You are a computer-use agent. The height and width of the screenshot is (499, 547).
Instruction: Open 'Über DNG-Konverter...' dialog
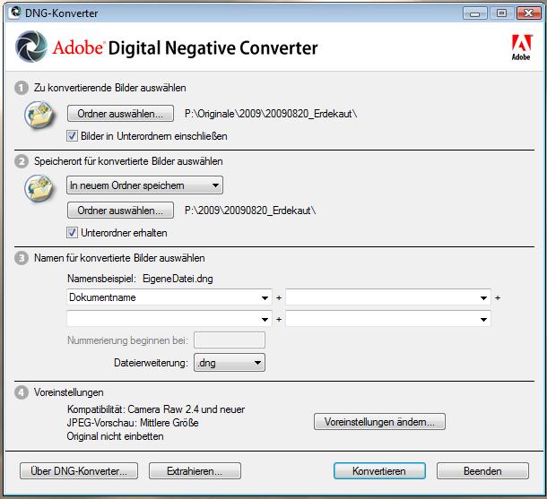79,471
